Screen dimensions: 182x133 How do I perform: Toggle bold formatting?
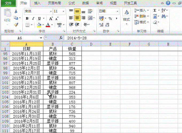coord(27,18)
